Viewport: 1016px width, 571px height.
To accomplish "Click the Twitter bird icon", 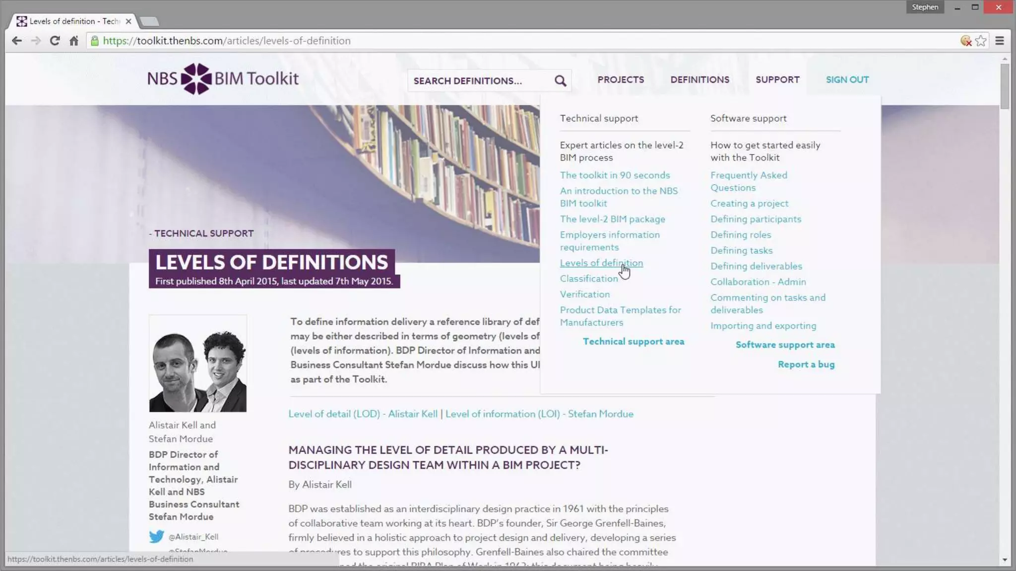I will [156, 536].
